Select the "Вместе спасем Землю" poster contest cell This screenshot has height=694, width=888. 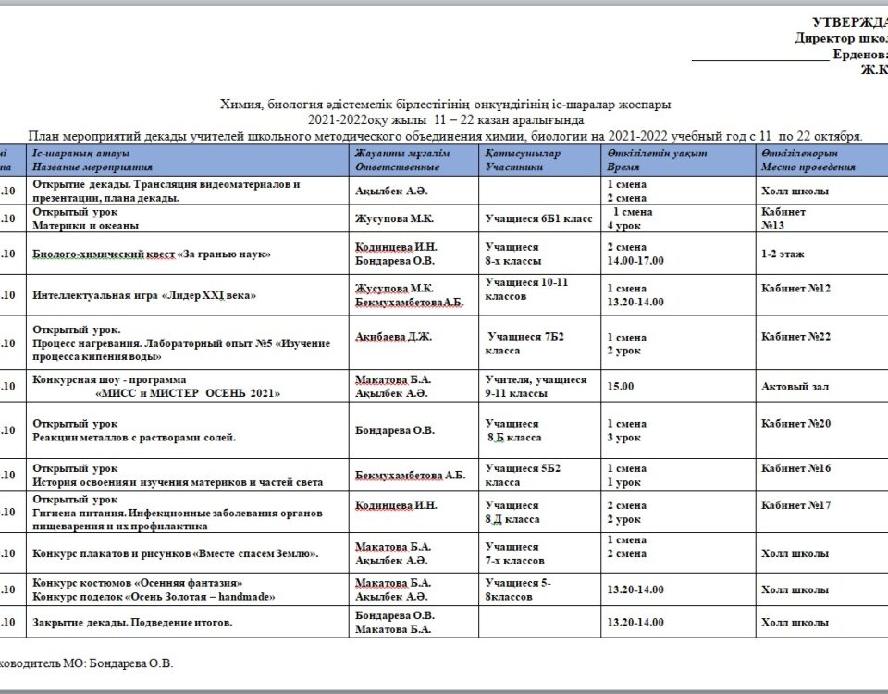[x=176, y=553]
